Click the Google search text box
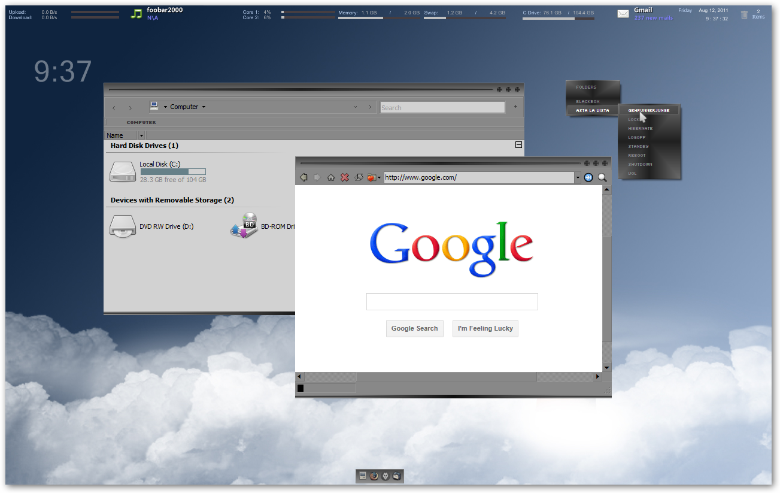This screenshot has height=493, width=780. click(452, 301)
